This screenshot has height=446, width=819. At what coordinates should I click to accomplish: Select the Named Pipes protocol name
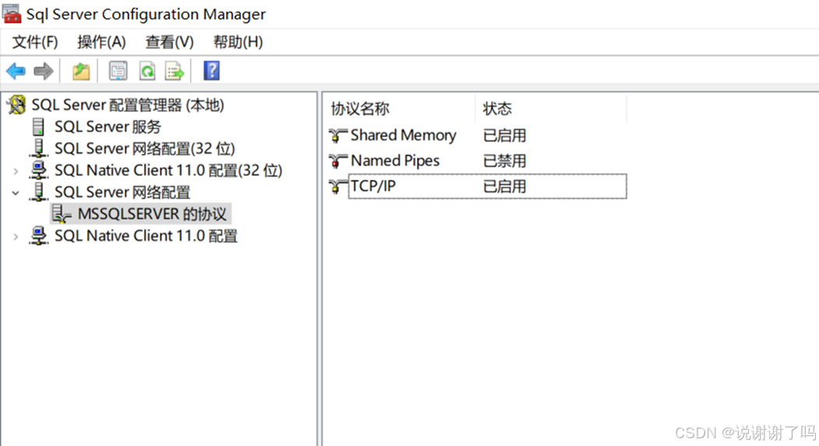pyautogui.click(x=395, y=161)
